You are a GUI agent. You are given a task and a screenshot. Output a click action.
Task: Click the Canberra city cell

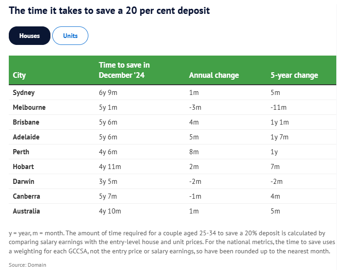click(x=26, y=196)
